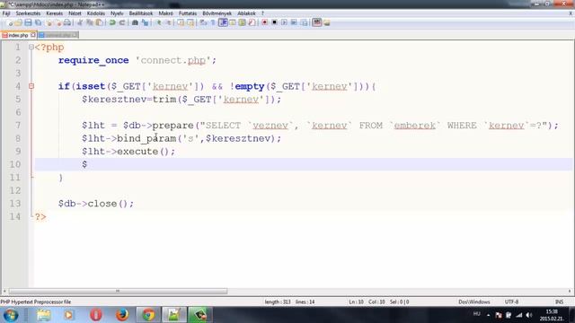The height and width of the screenshot is (323, 575).
Task: Open the Windows Start button
Action: 10,315
